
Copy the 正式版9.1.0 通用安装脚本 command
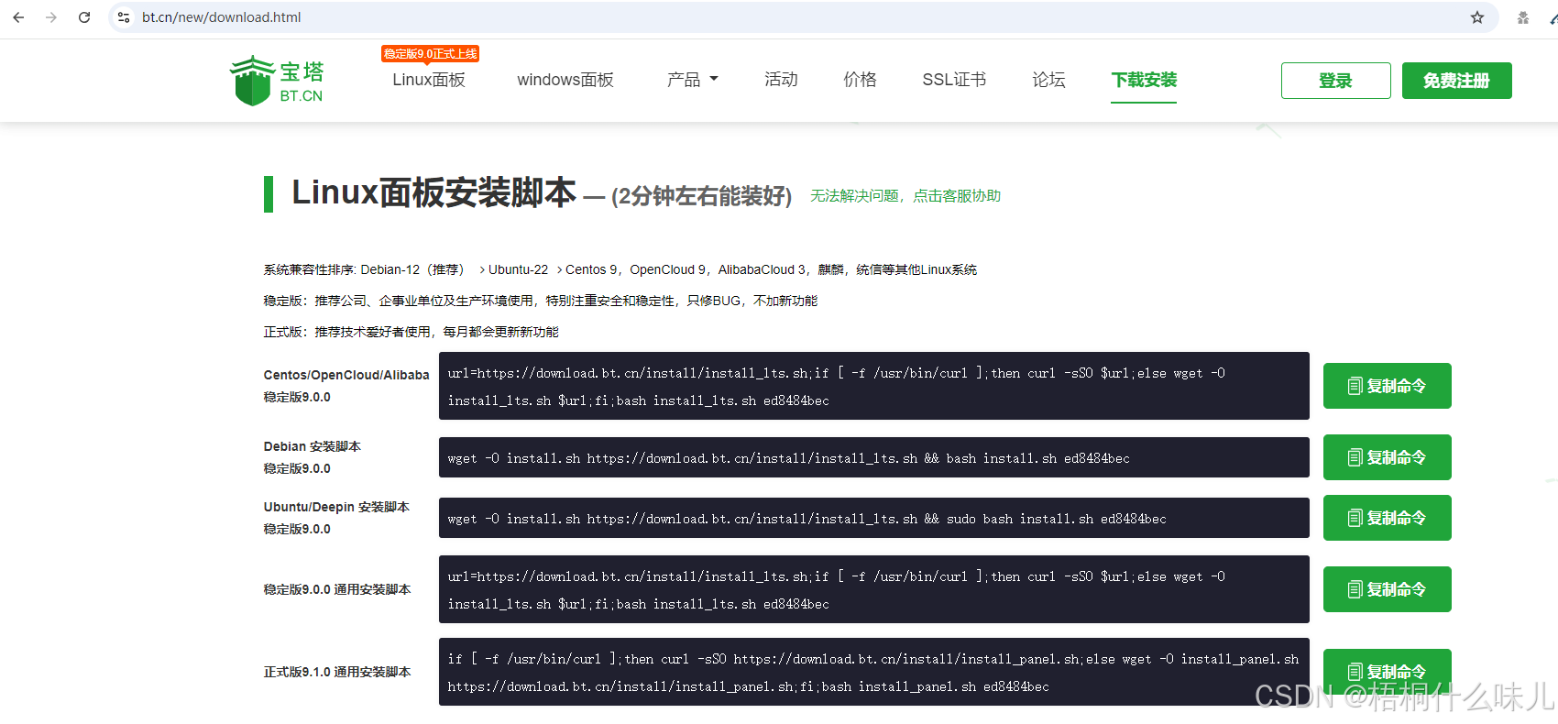(1388, 672)
